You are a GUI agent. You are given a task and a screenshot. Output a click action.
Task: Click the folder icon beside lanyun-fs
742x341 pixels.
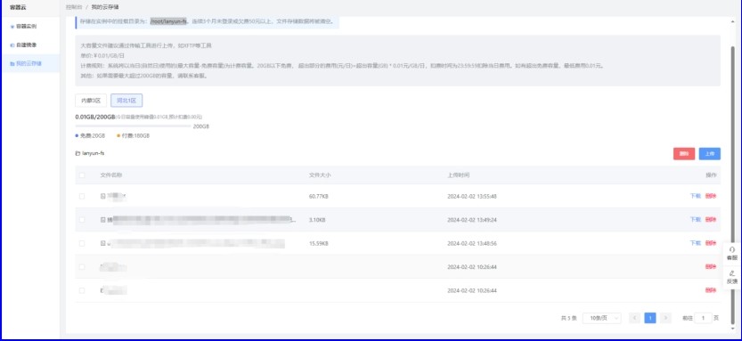tap(77, 154)
